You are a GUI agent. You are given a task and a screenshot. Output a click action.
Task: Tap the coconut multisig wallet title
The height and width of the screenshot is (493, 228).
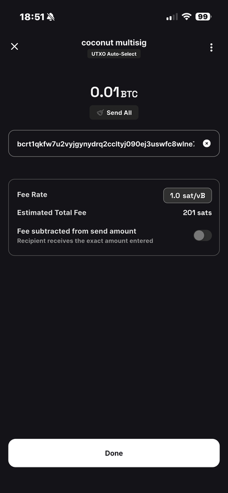[x=114, y=42]
